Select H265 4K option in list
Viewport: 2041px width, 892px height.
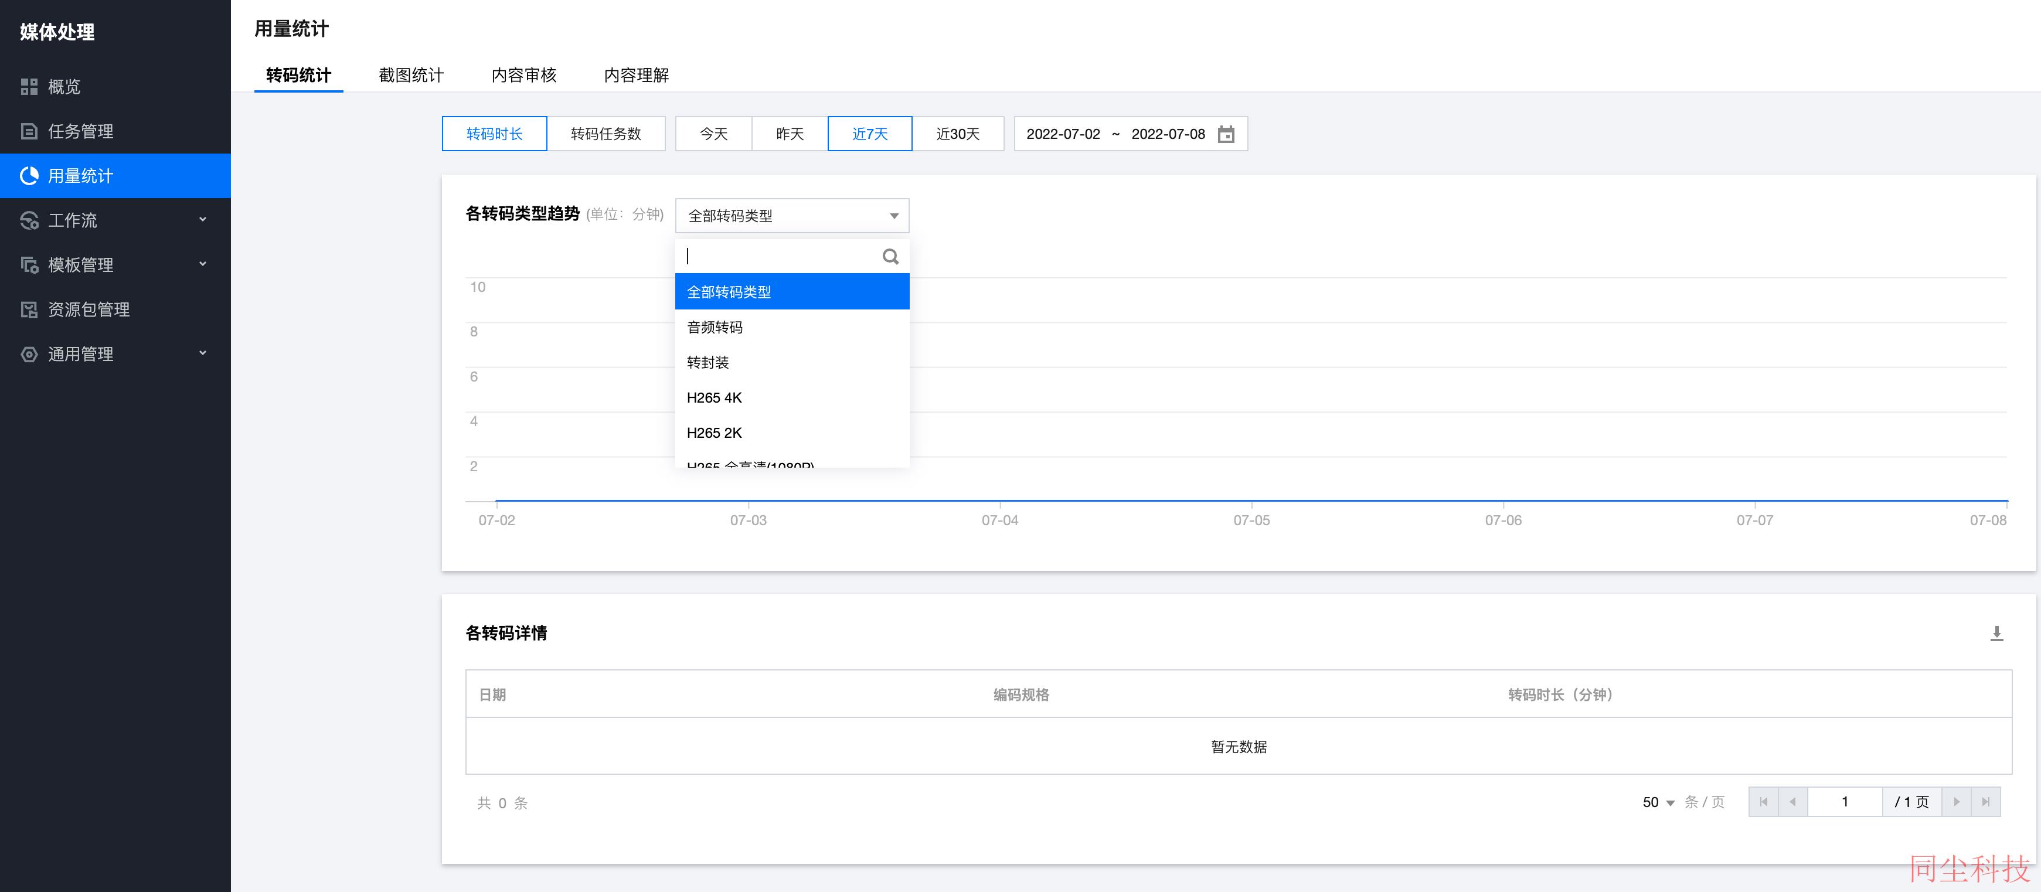coord(791,398)
